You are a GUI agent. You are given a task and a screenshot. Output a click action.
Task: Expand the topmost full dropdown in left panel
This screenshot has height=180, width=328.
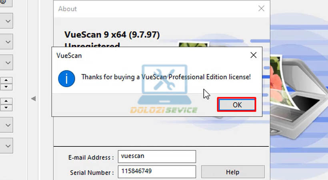coord(6,21)
